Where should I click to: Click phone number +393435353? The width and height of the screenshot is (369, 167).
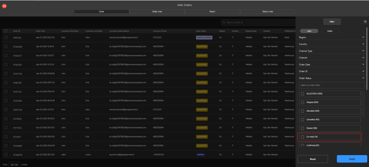tap(159, 155)
